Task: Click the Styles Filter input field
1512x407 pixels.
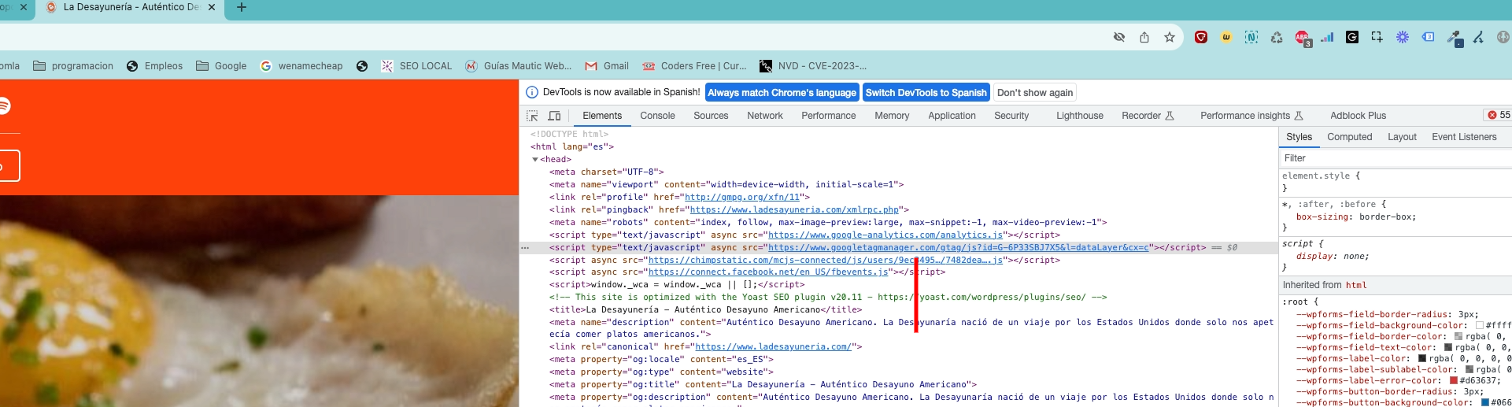Action: 1395,158
